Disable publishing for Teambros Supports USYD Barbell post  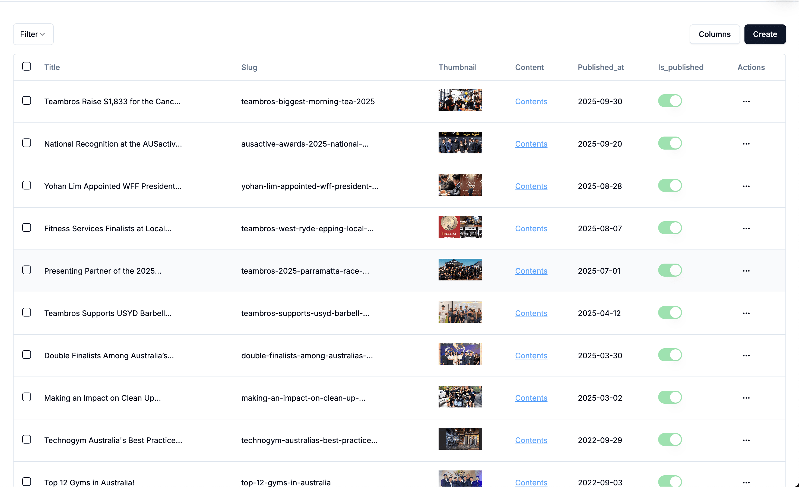[670, 312]
